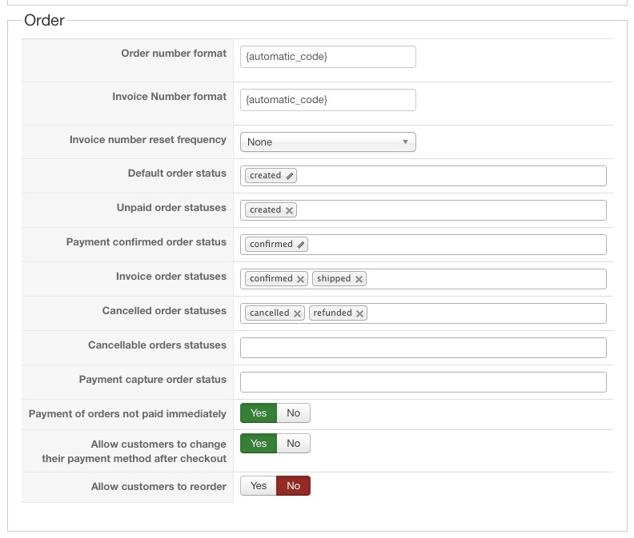Click the Cancellable orders statuses field
This screenshot has width=634, height=538.
423,348
